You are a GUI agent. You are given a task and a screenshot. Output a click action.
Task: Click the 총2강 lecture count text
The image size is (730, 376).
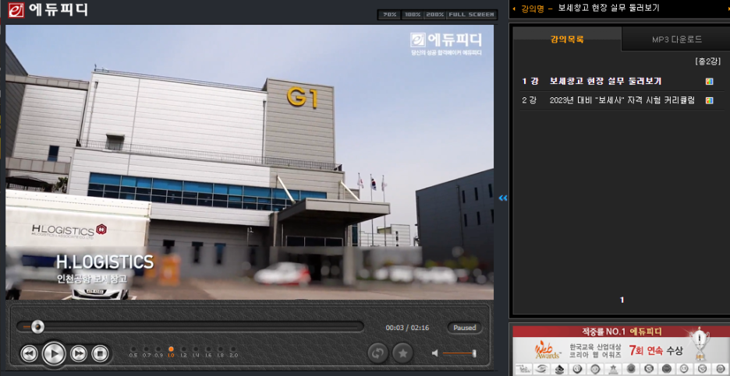click(x=707, y=61)
